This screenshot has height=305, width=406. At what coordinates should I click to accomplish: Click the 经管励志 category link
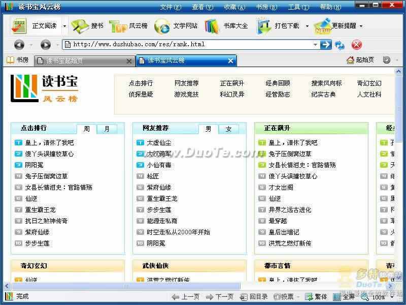pyautogui.click(x=278, y=94)
